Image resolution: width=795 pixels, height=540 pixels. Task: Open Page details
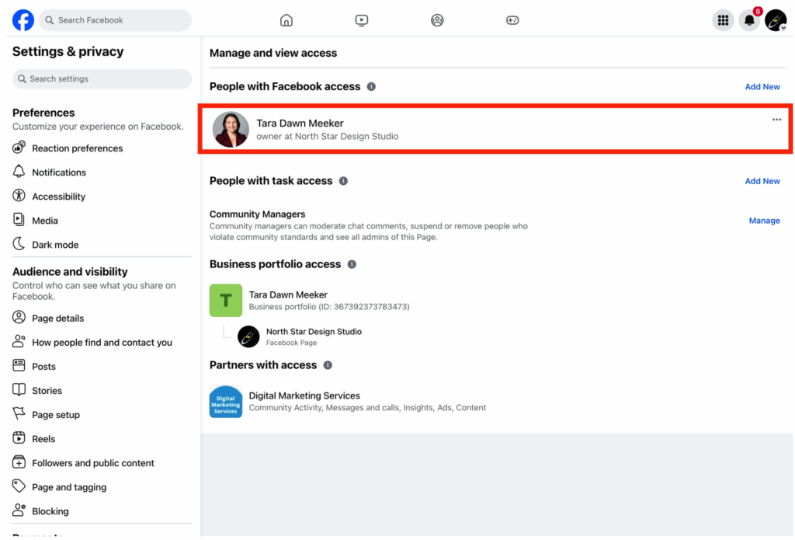click(x=57, y=319)
